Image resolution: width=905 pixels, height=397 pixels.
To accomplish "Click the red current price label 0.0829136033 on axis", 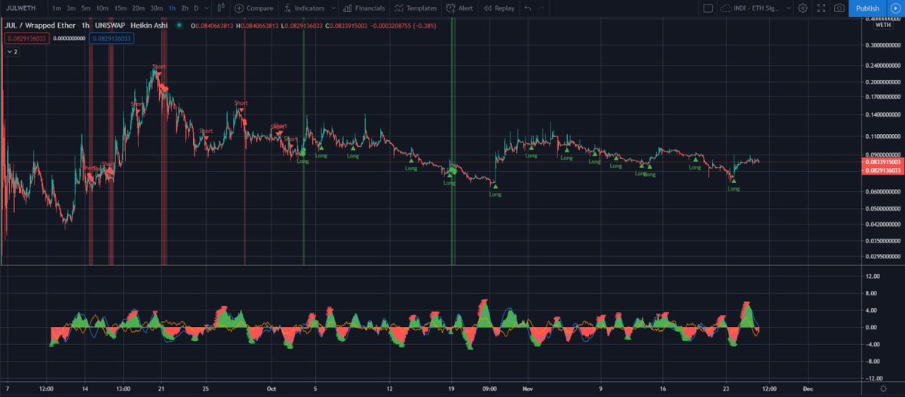I will (x=882, y=171).
